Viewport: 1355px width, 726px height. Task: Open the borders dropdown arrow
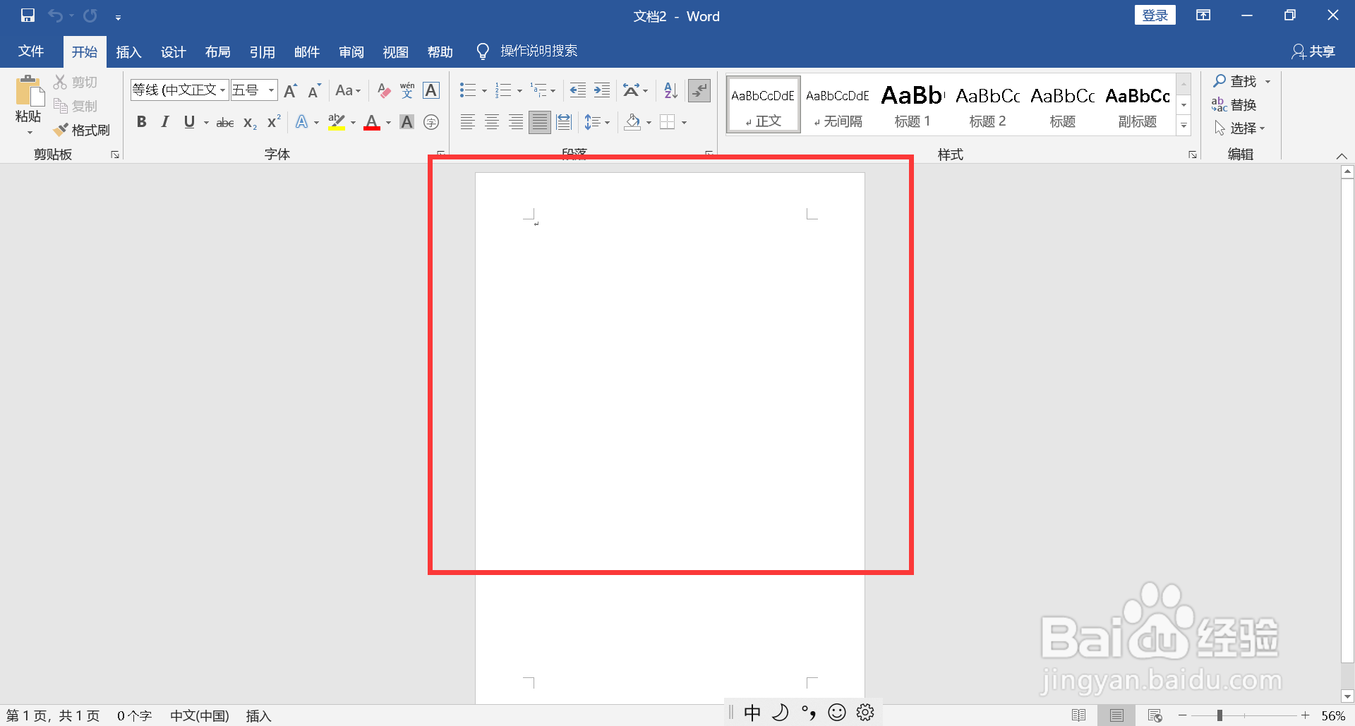684,123
